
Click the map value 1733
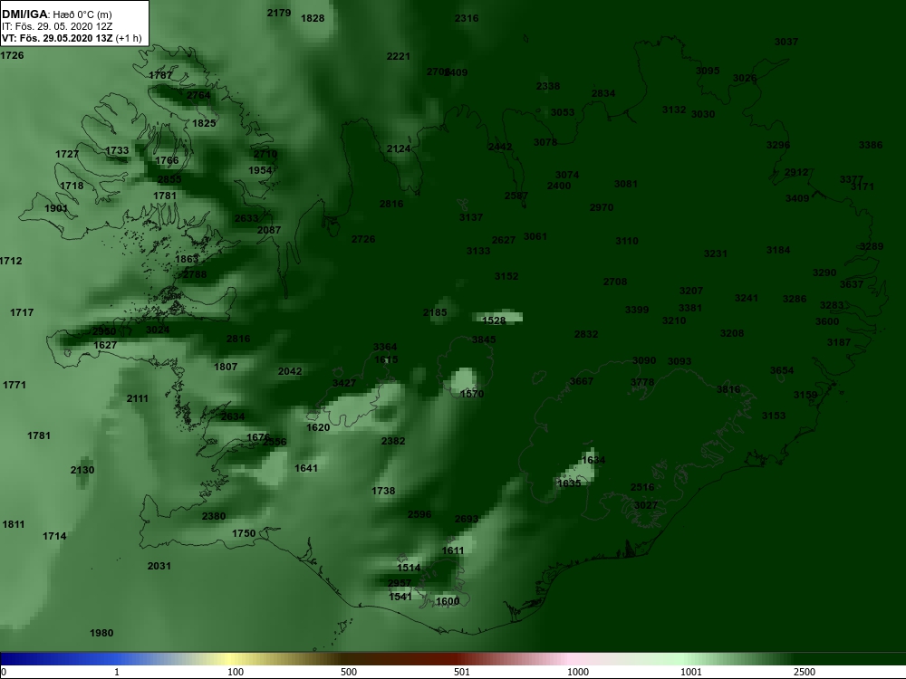(x=117, y=150)
